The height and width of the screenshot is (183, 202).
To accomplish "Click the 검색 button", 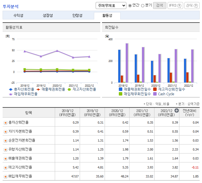I will [159, 6].
